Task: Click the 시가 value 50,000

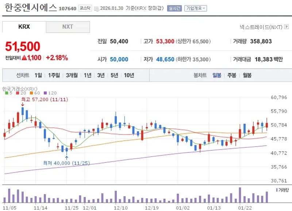Action: (119, 59)
